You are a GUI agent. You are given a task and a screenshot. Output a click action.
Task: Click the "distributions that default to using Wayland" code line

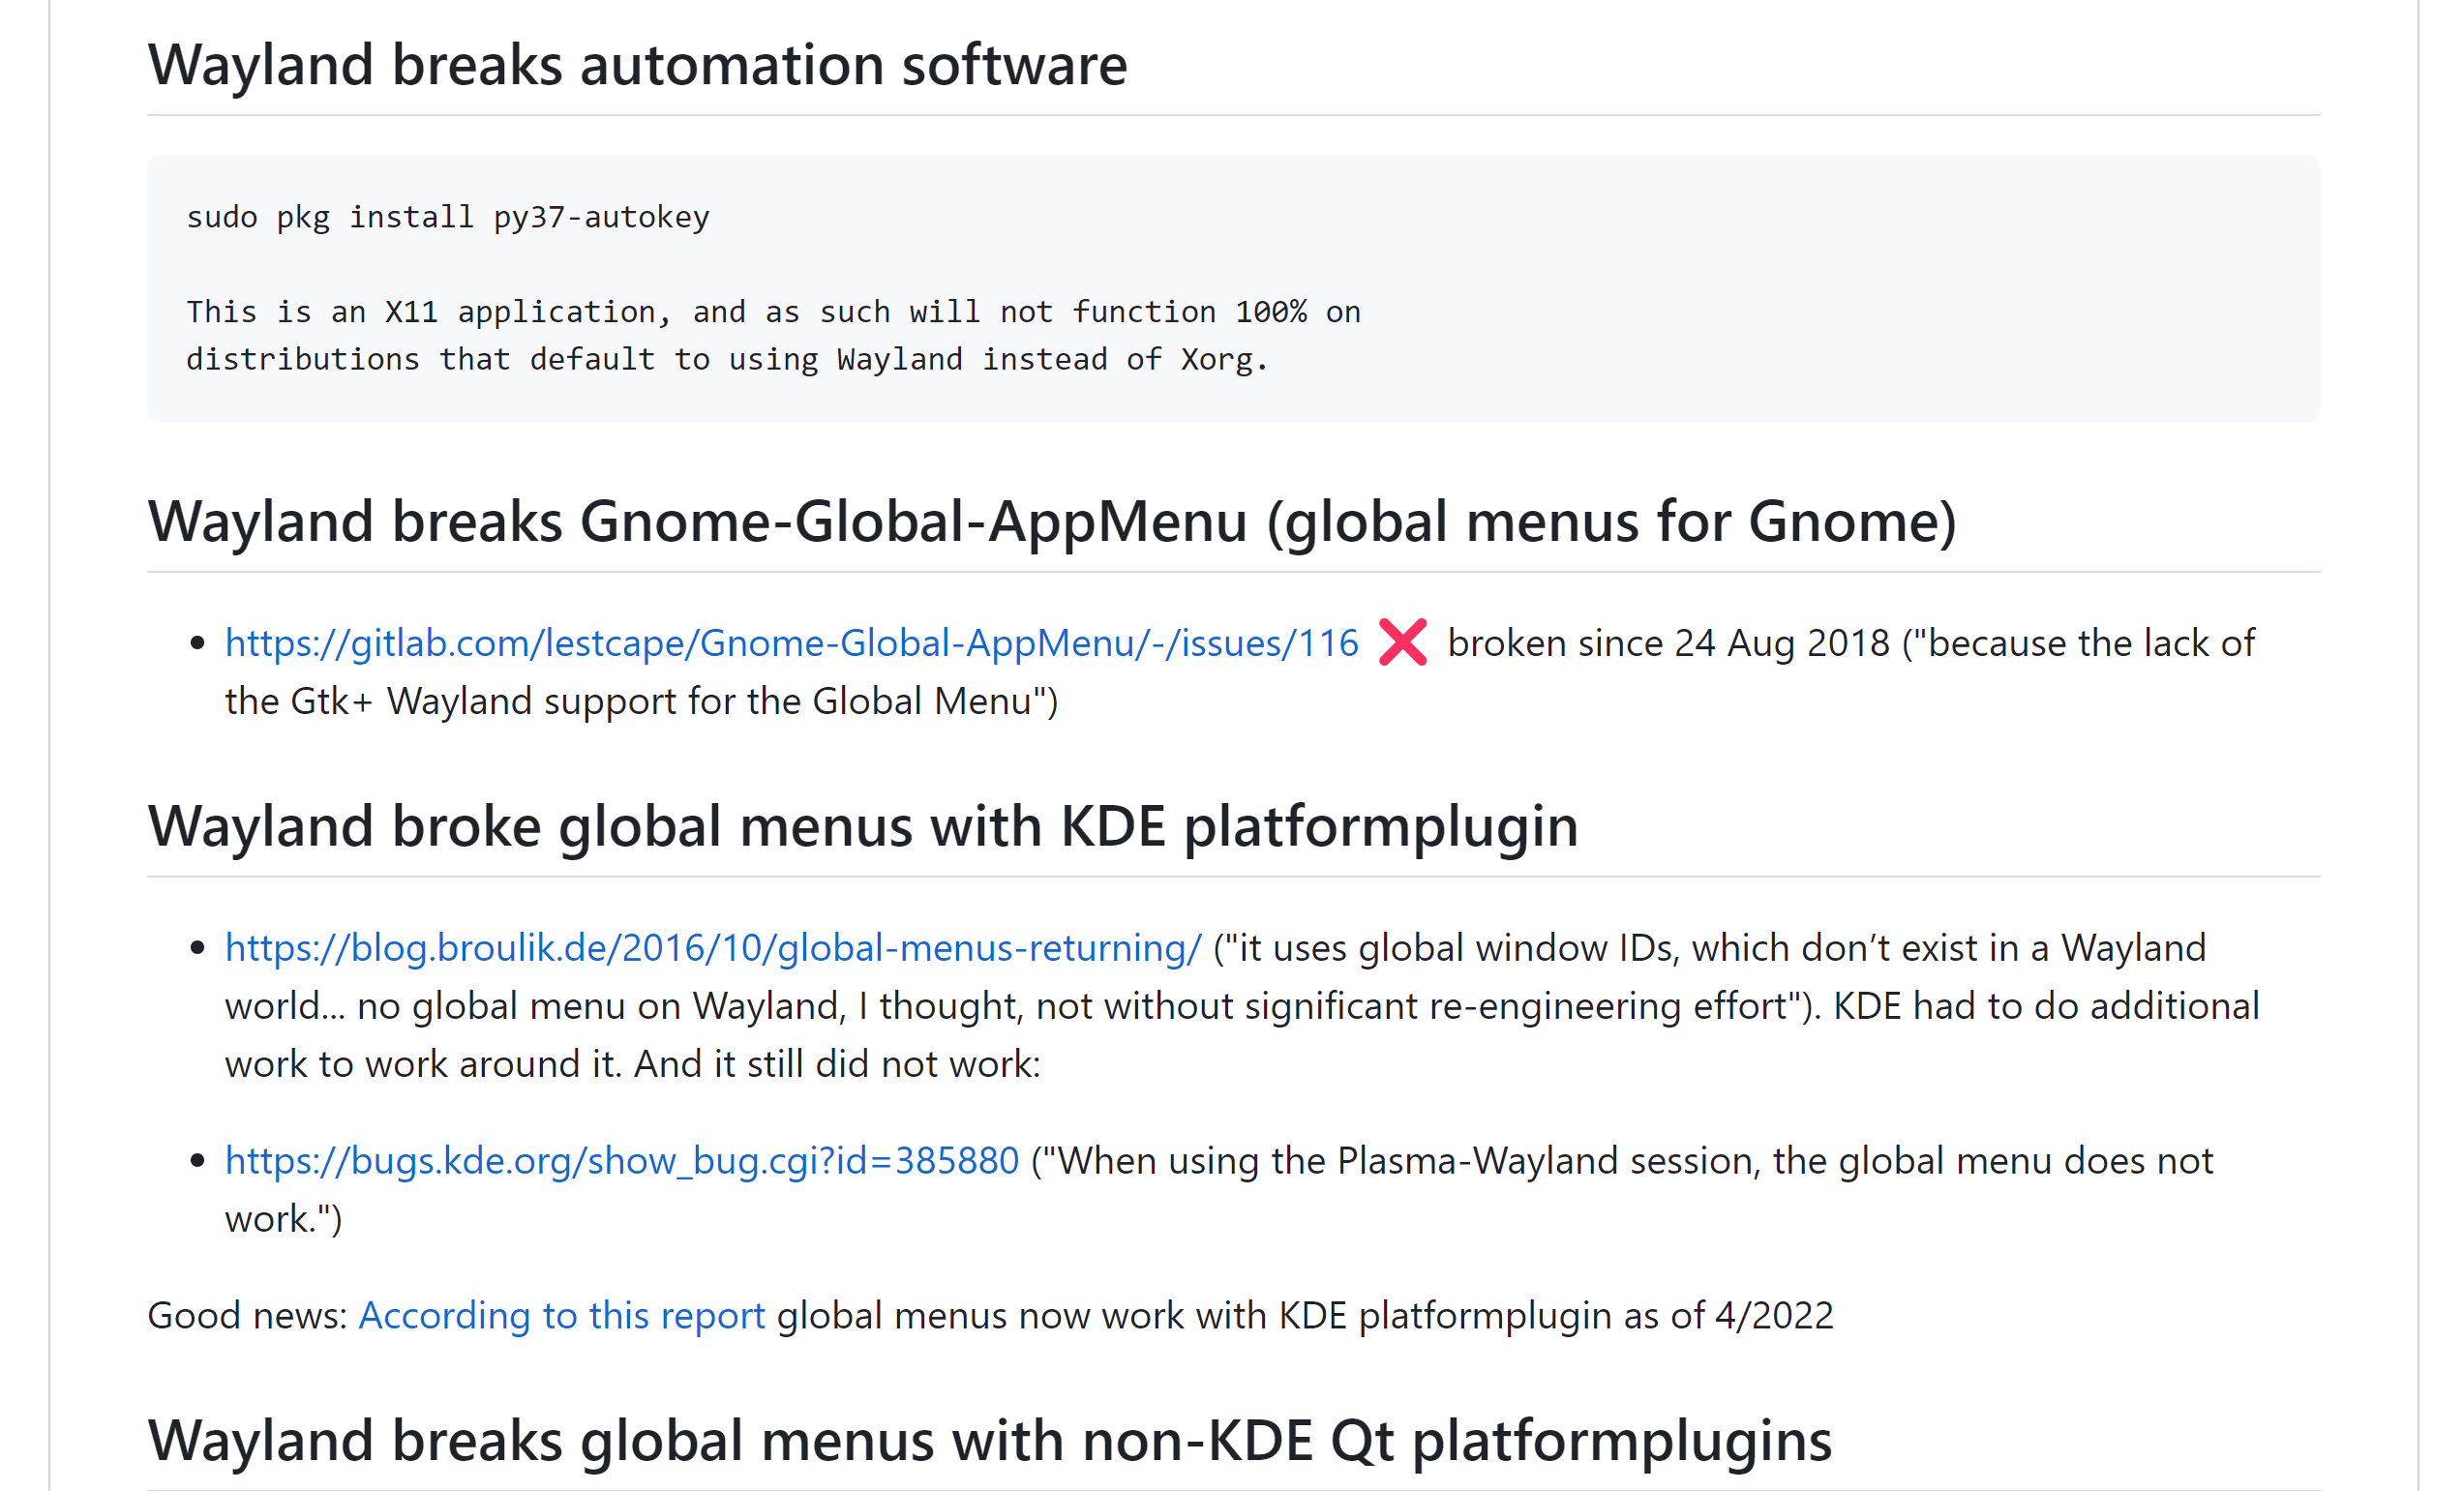click(727, 359)
